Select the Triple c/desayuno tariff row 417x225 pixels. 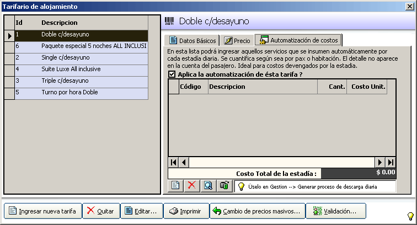[81, 81]
